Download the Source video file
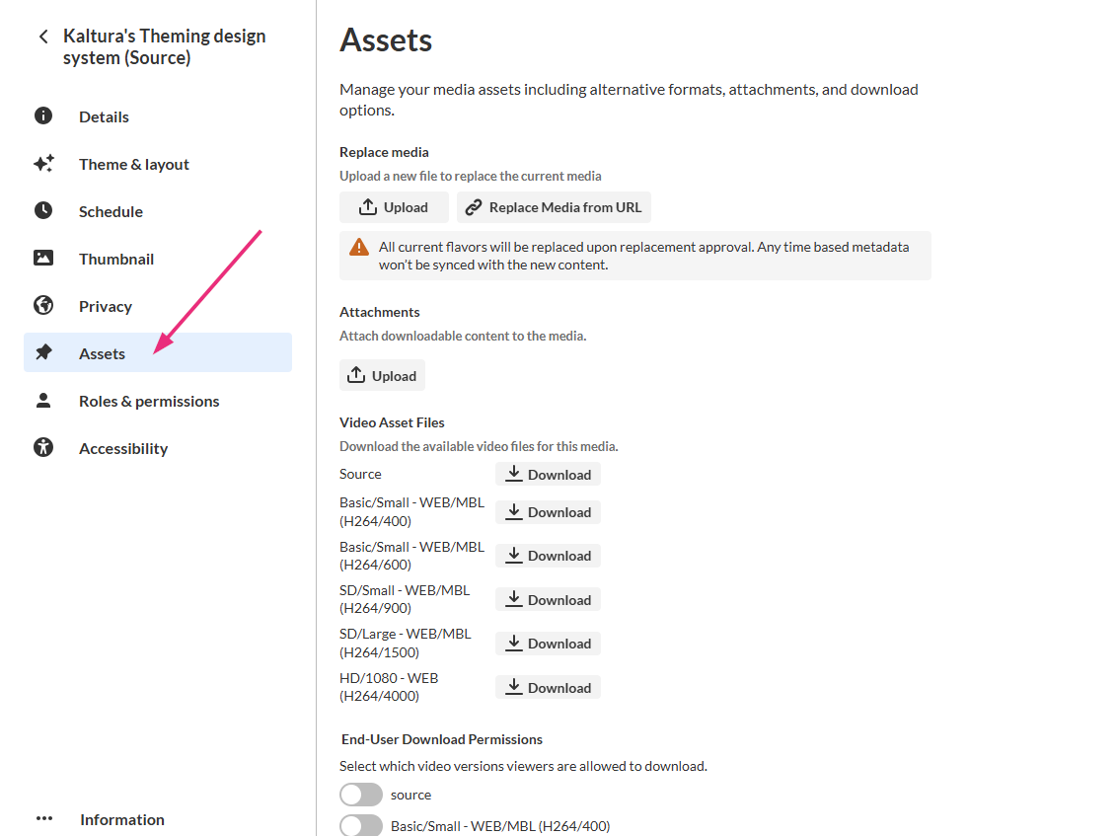 (x=548, y=475)
